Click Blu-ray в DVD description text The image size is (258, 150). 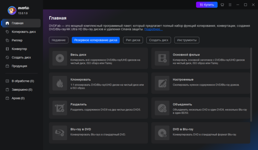(x=98, y=135)
